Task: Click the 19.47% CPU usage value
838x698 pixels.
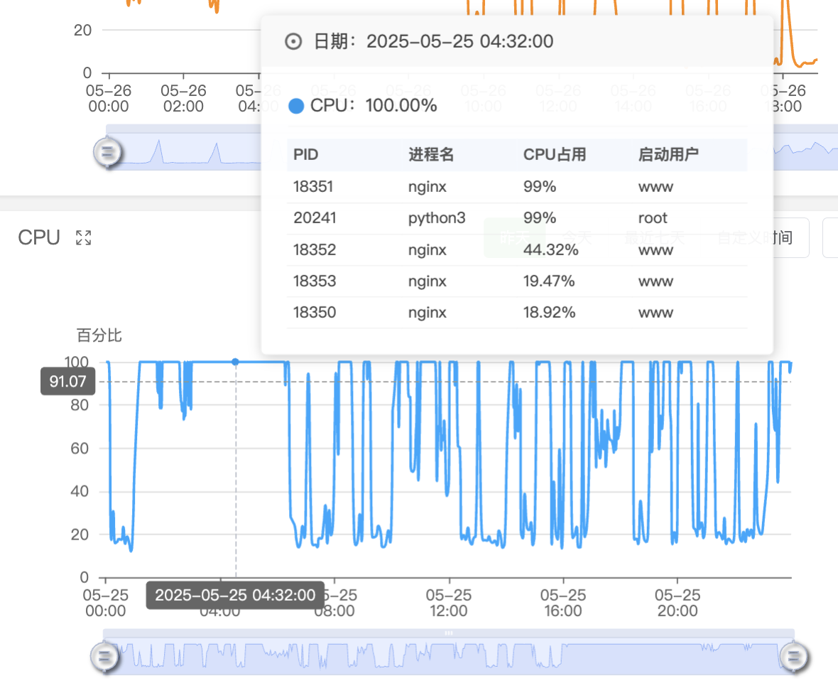Action: click(x=549, y=281)
